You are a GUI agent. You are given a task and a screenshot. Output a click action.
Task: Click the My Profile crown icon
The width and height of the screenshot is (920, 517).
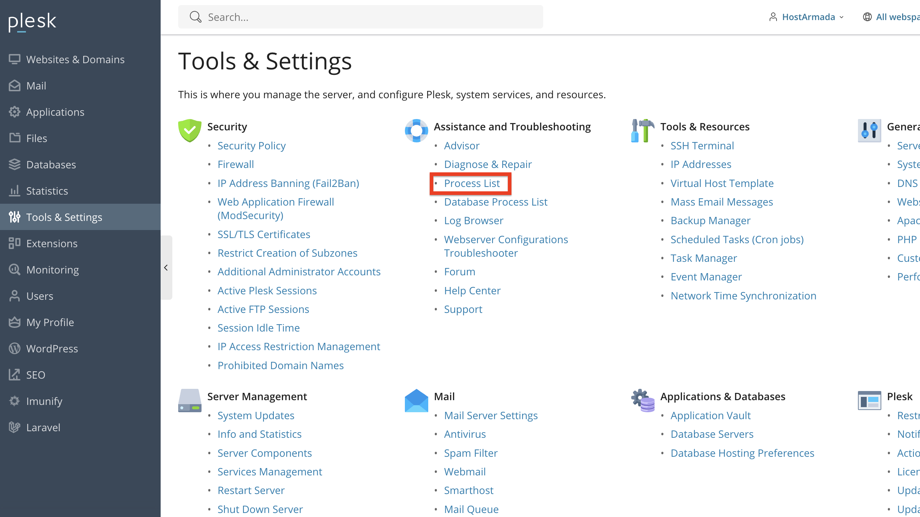tap(15, 322)
